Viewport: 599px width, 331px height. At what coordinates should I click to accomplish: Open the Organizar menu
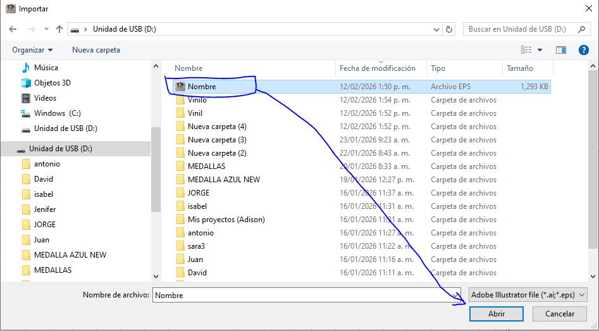(x=32, y=50)
